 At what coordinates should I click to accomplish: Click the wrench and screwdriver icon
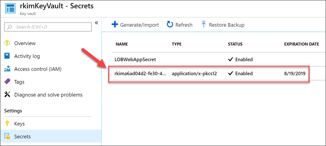coord(7,95)
